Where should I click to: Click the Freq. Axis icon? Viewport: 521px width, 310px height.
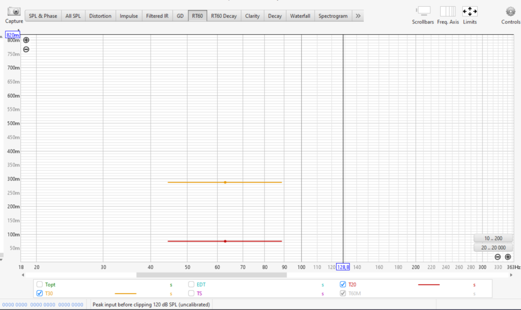pos(447,11)
